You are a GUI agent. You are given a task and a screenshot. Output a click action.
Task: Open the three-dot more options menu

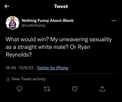(x=114, y=21)
